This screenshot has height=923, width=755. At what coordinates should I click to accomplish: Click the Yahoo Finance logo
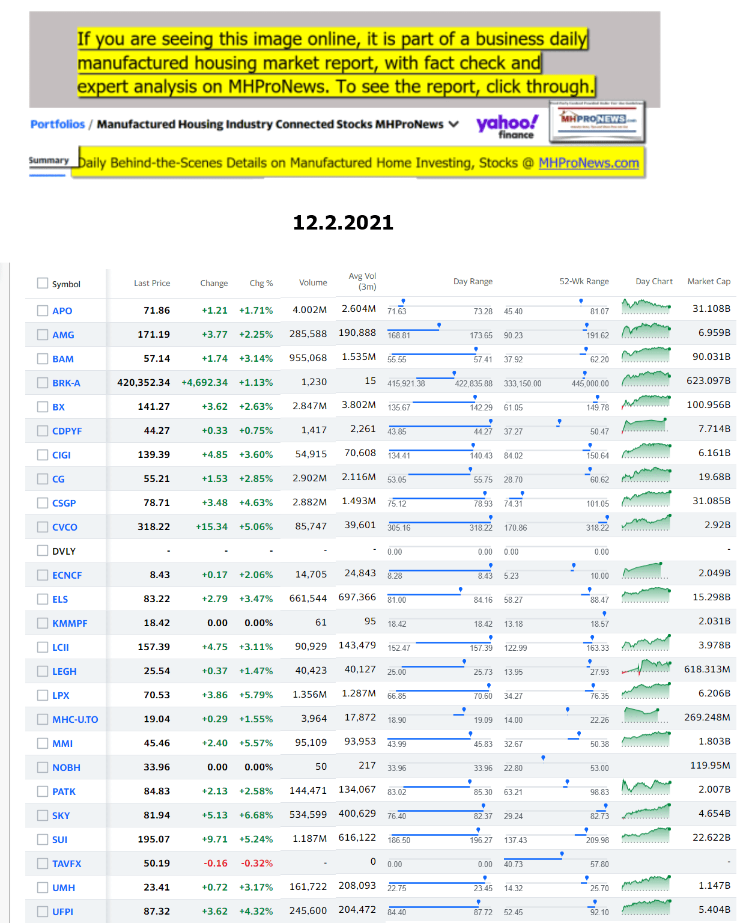[x=508, y=126]
